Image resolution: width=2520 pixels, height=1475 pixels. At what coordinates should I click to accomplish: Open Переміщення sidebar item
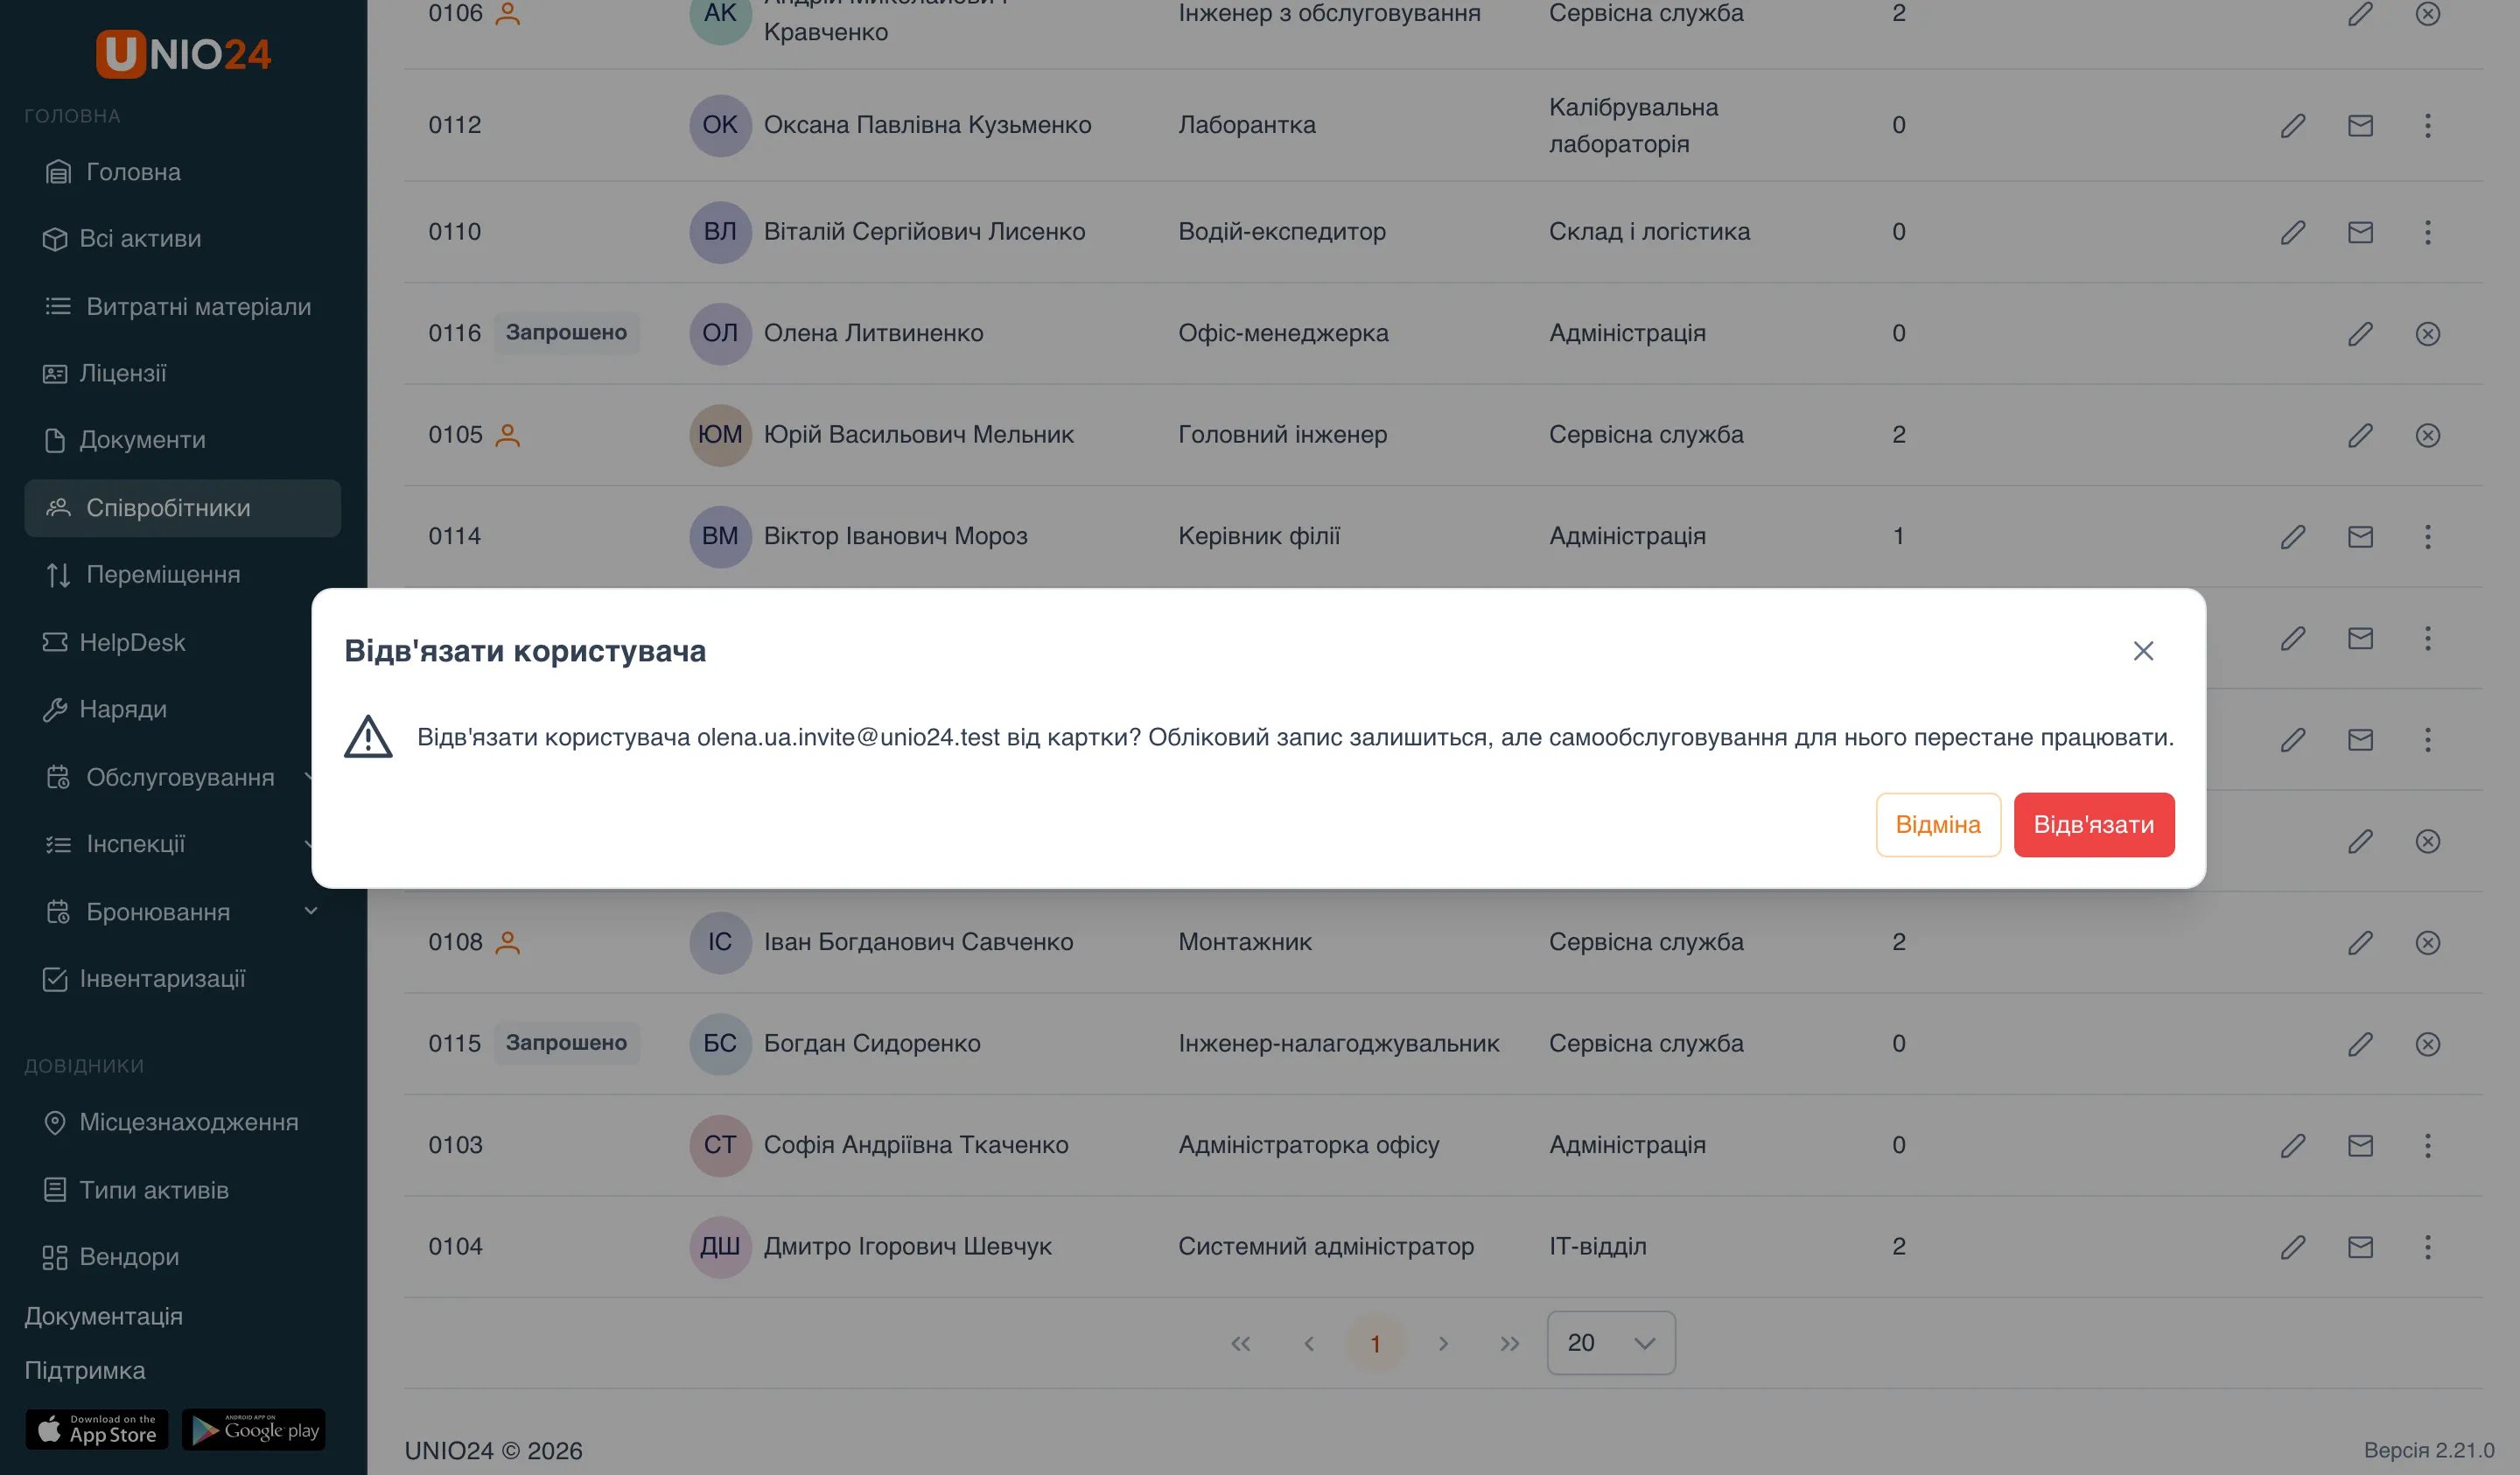click(x=182, y=574)
